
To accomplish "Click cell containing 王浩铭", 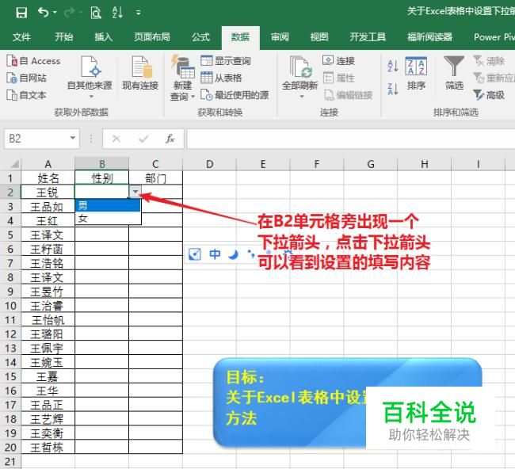I will (x=48, y=263).
